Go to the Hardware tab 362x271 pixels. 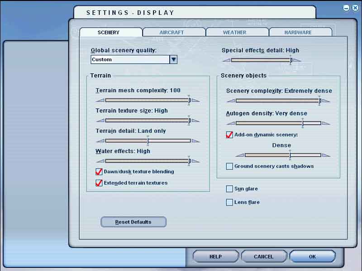coord(298,33)
